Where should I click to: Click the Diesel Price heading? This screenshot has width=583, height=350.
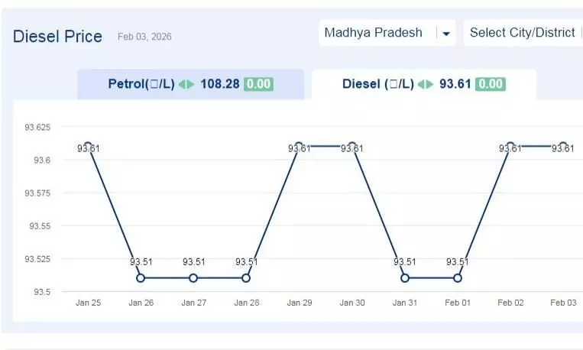coord(57,36)
